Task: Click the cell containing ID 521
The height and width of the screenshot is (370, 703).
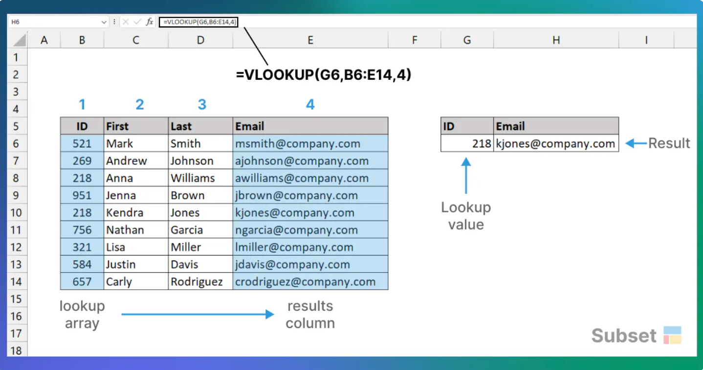Action: [82, 143]
